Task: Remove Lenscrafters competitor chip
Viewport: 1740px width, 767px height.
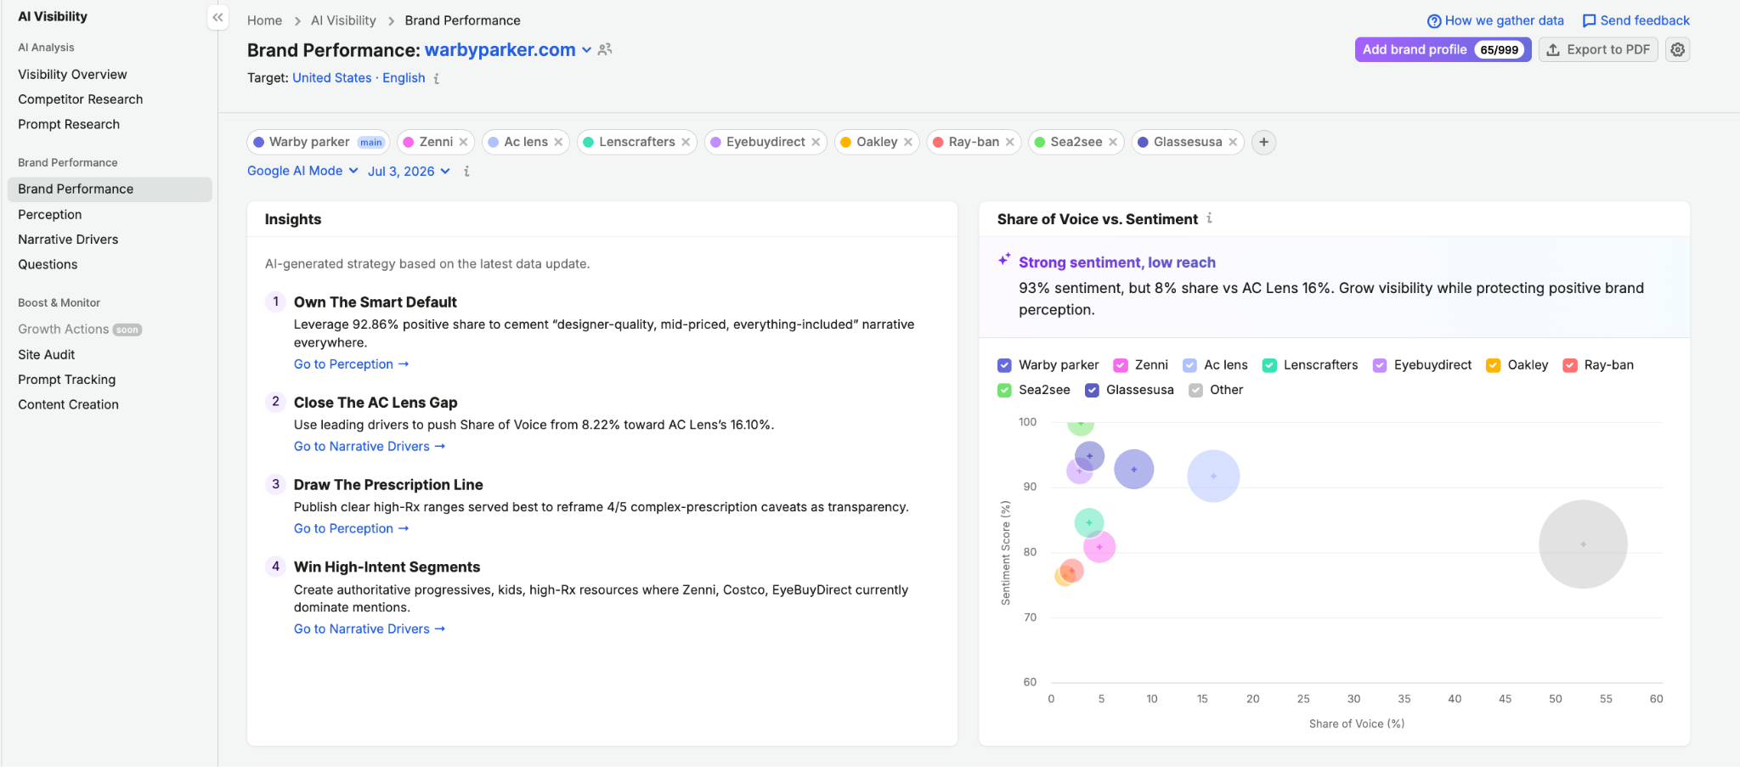Action: 686,142
